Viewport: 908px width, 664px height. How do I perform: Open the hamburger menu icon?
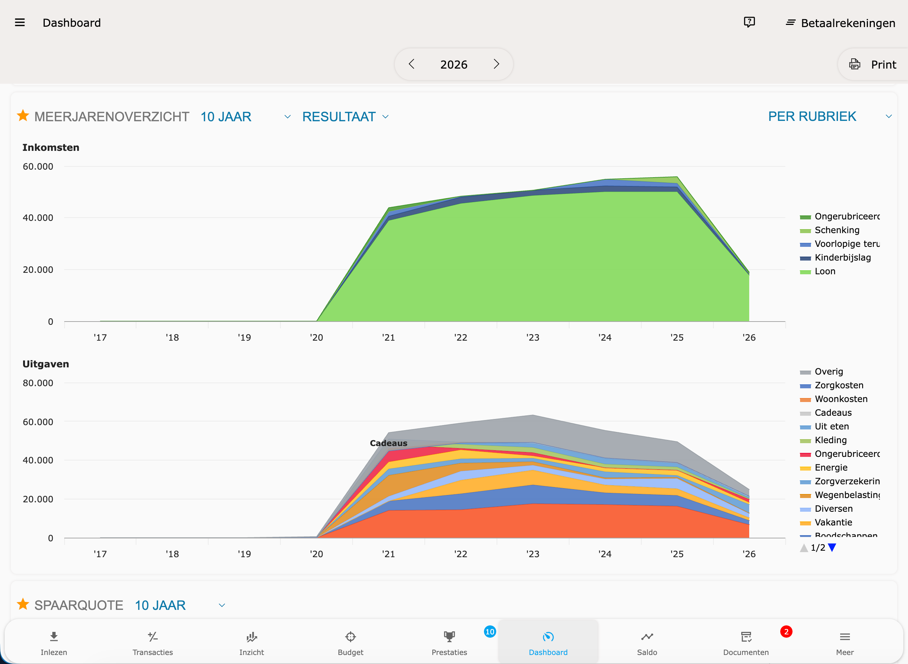pos(20,22)
